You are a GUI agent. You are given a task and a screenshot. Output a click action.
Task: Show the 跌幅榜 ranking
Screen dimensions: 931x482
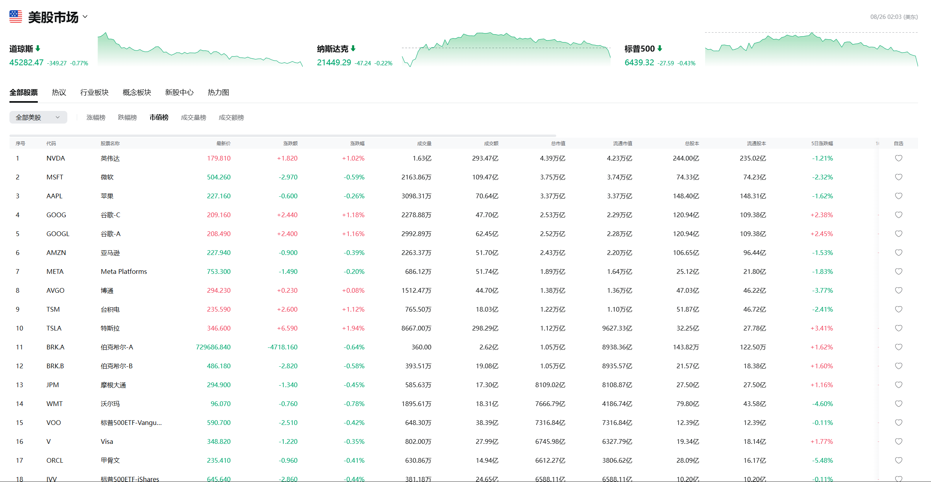128,118
